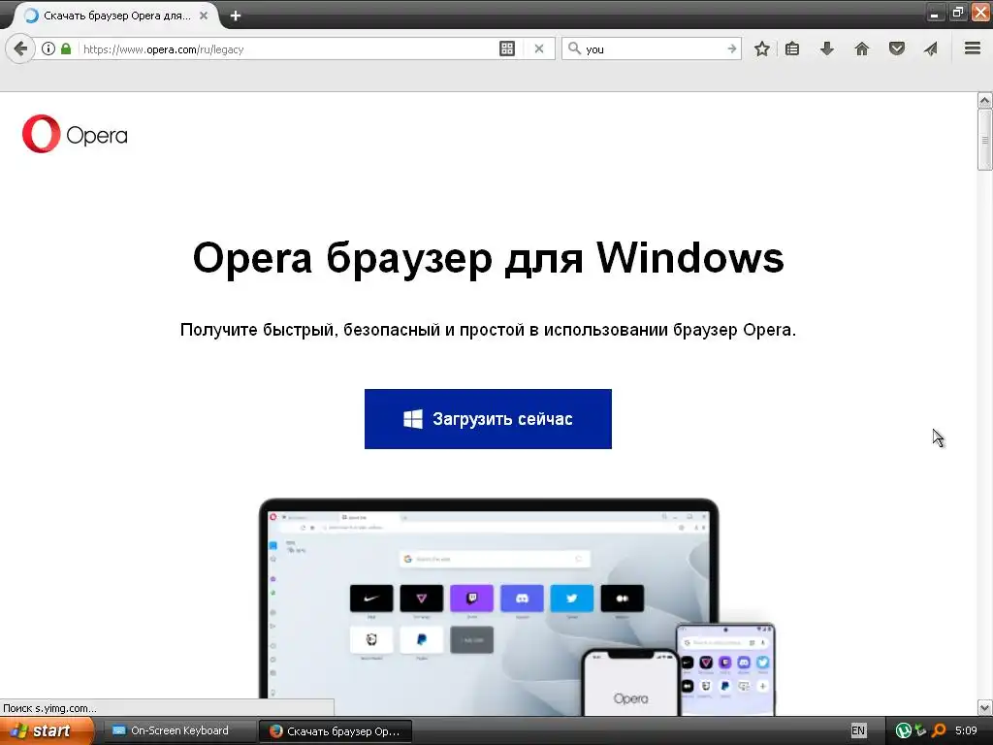This screenshot has height=745, width=993.
Task: Show bookmarks list icon
Action: tap(792, 49)
